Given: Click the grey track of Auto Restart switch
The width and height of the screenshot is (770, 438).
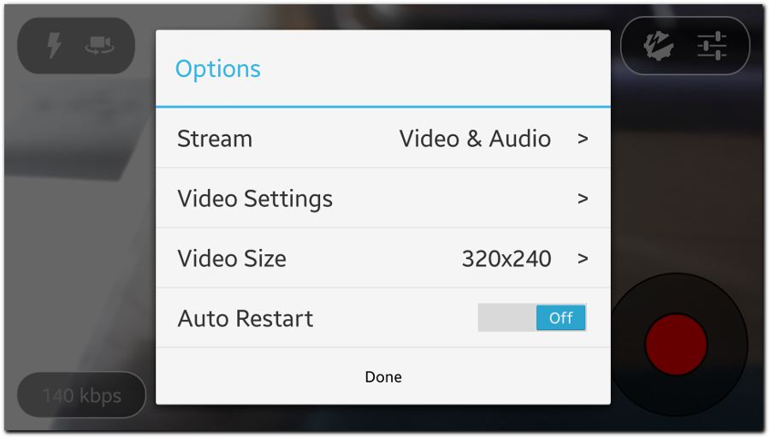Looking at the screenshot, I should (507, 317).
